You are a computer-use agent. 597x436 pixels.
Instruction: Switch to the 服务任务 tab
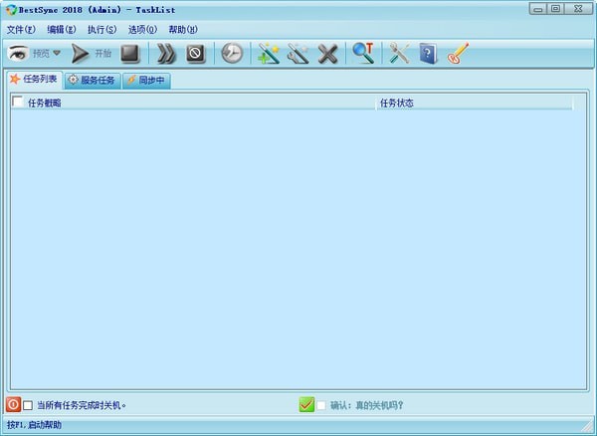point(93,81)
